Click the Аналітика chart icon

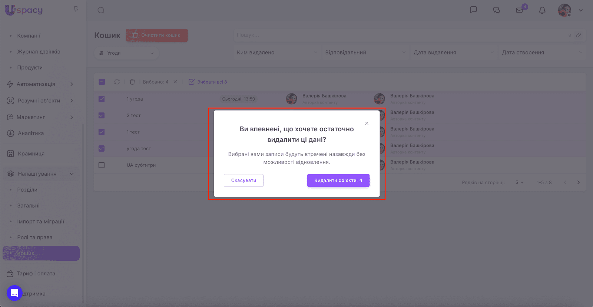(11, 134)
